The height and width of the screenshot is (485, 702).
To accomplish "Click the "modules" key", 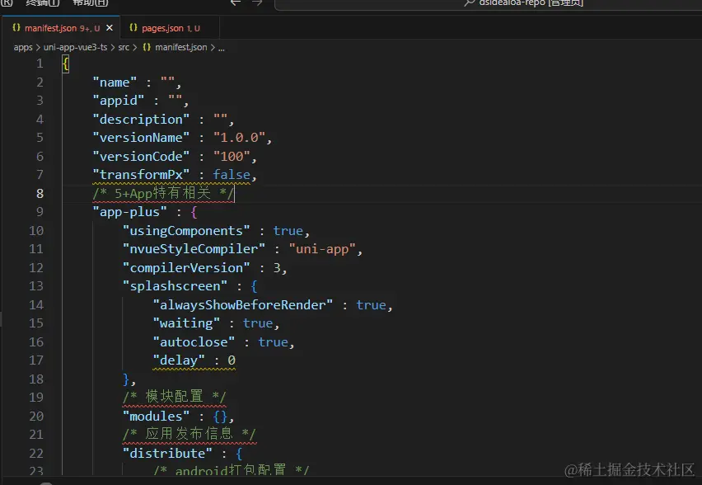I will coord(157,417).
